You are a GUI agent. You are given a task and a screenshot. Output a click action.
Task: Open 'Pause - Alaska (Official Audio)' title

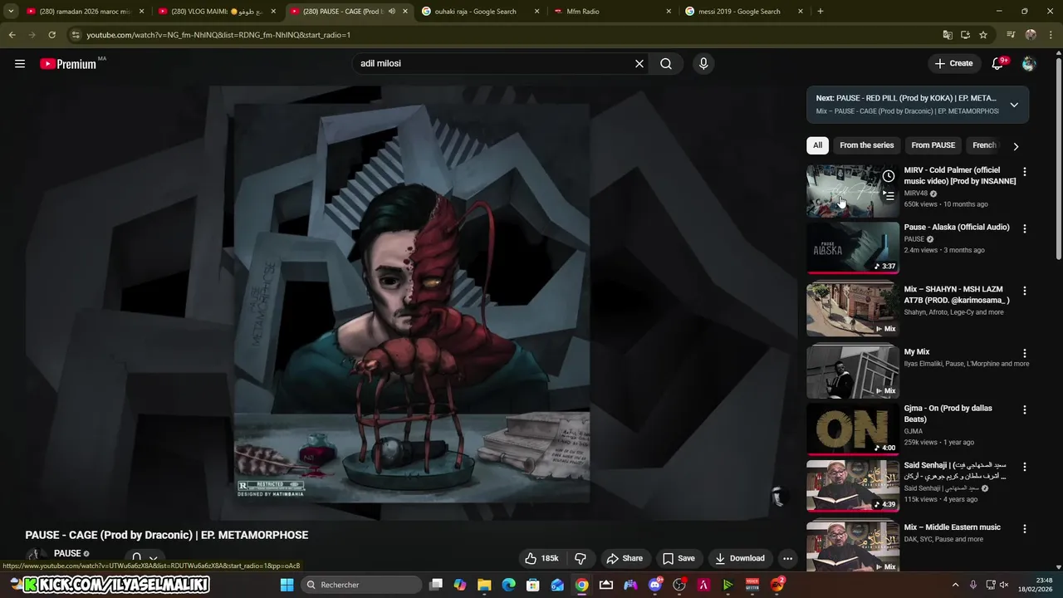click(957, 228)
